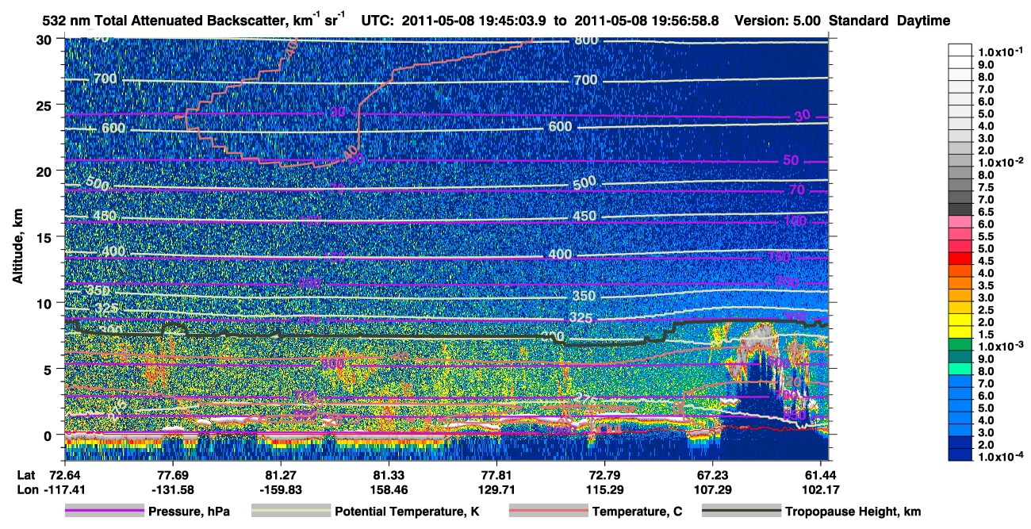Click latitude value 67.23

click(x=712, y=474)
